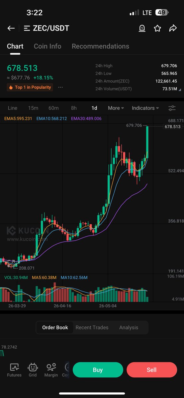Tap the red Sell button

point(151,370)
